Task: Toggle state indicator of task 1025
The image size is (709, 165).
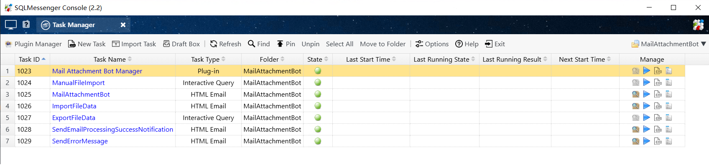Action: tap(318, 95)
